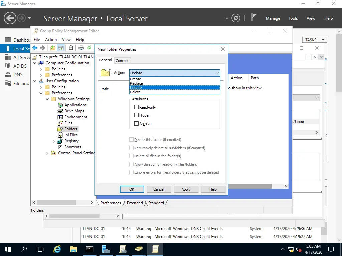
Task: Select the Environment icon in the tree
Action: (60, 117)
